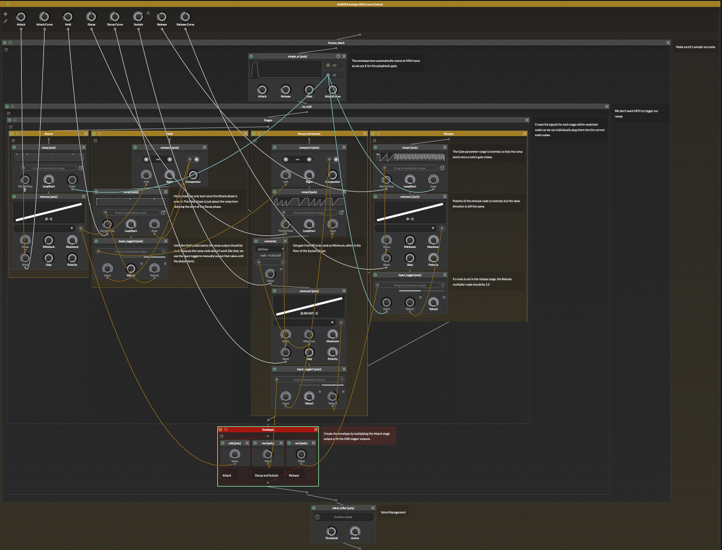Viewport: 722px width, 550px height.
Task: Bypass the Hold container power button
Action: coord(94,133)
